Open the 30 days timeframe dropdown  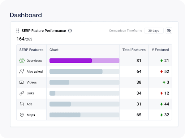[154, 31]
